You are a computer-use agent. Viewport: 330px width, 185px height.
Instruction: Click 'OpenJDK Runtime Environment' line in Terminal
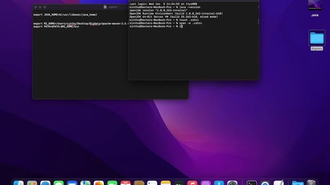click(x=176, y=13)
